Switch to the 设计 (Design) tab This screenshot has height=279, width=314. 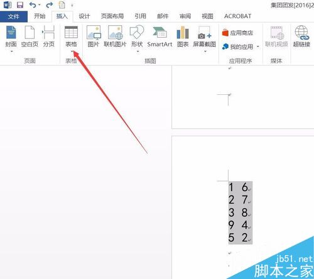(x=84, y=16)
